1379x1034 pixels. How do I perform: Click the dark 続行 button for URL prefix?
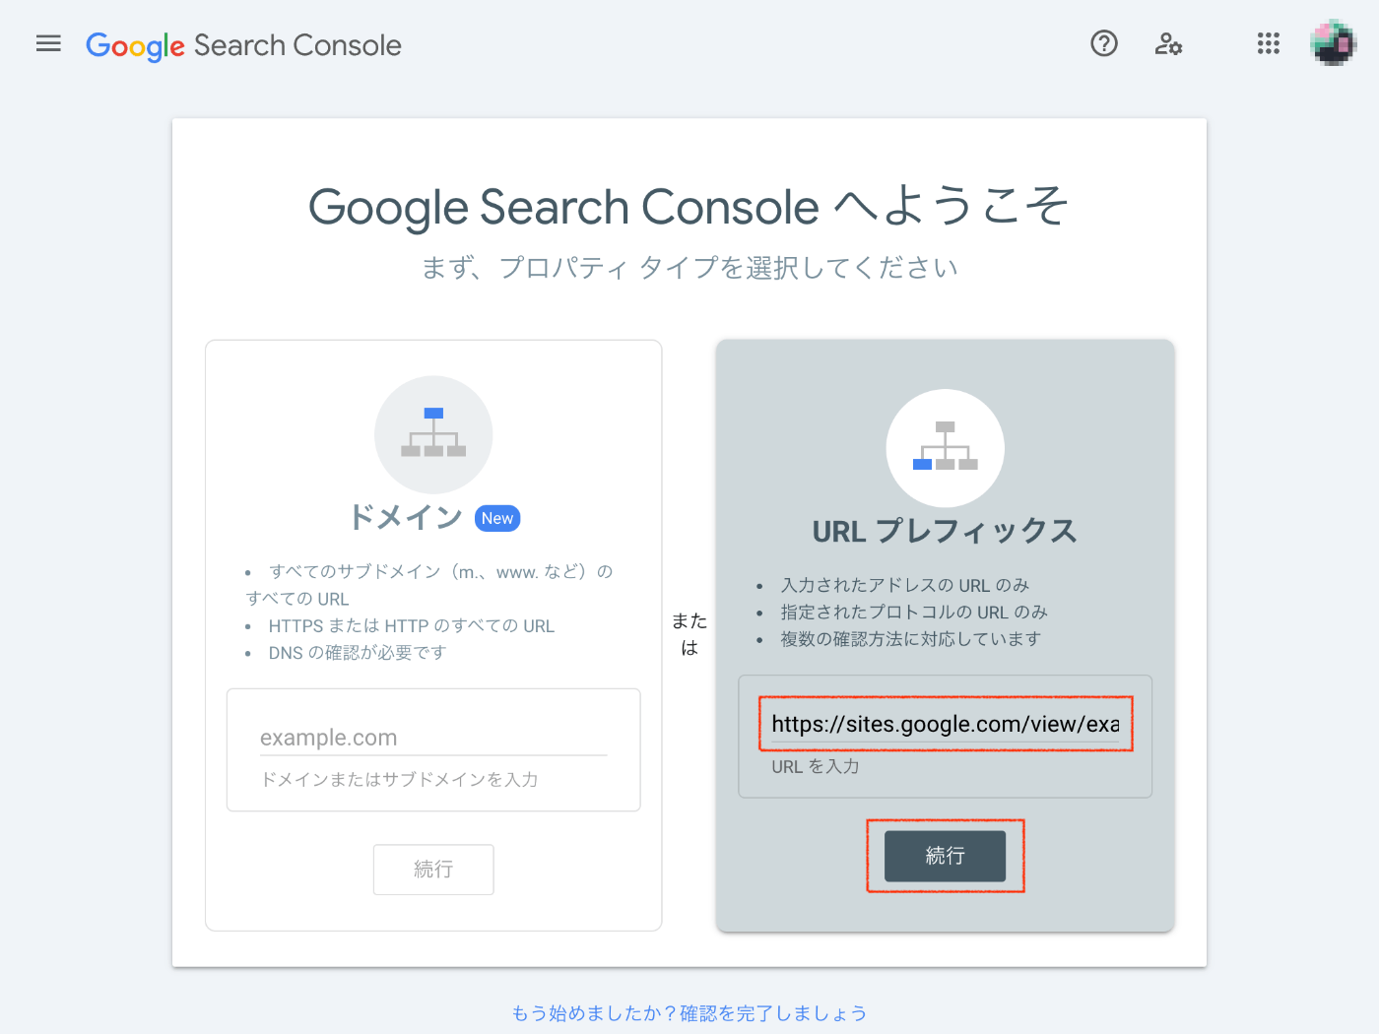pyautogui.click(x=946, y=856)
